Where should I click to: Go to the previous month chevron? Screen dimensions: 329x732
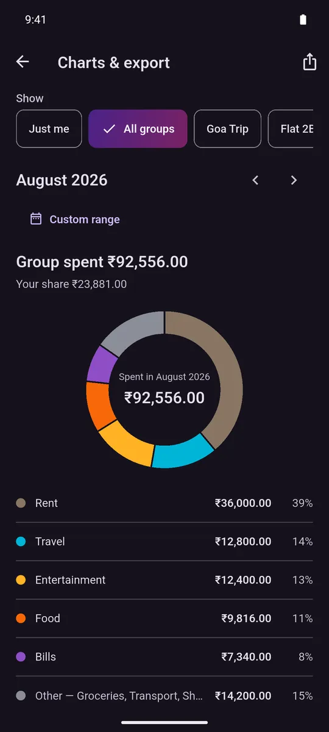255,180
